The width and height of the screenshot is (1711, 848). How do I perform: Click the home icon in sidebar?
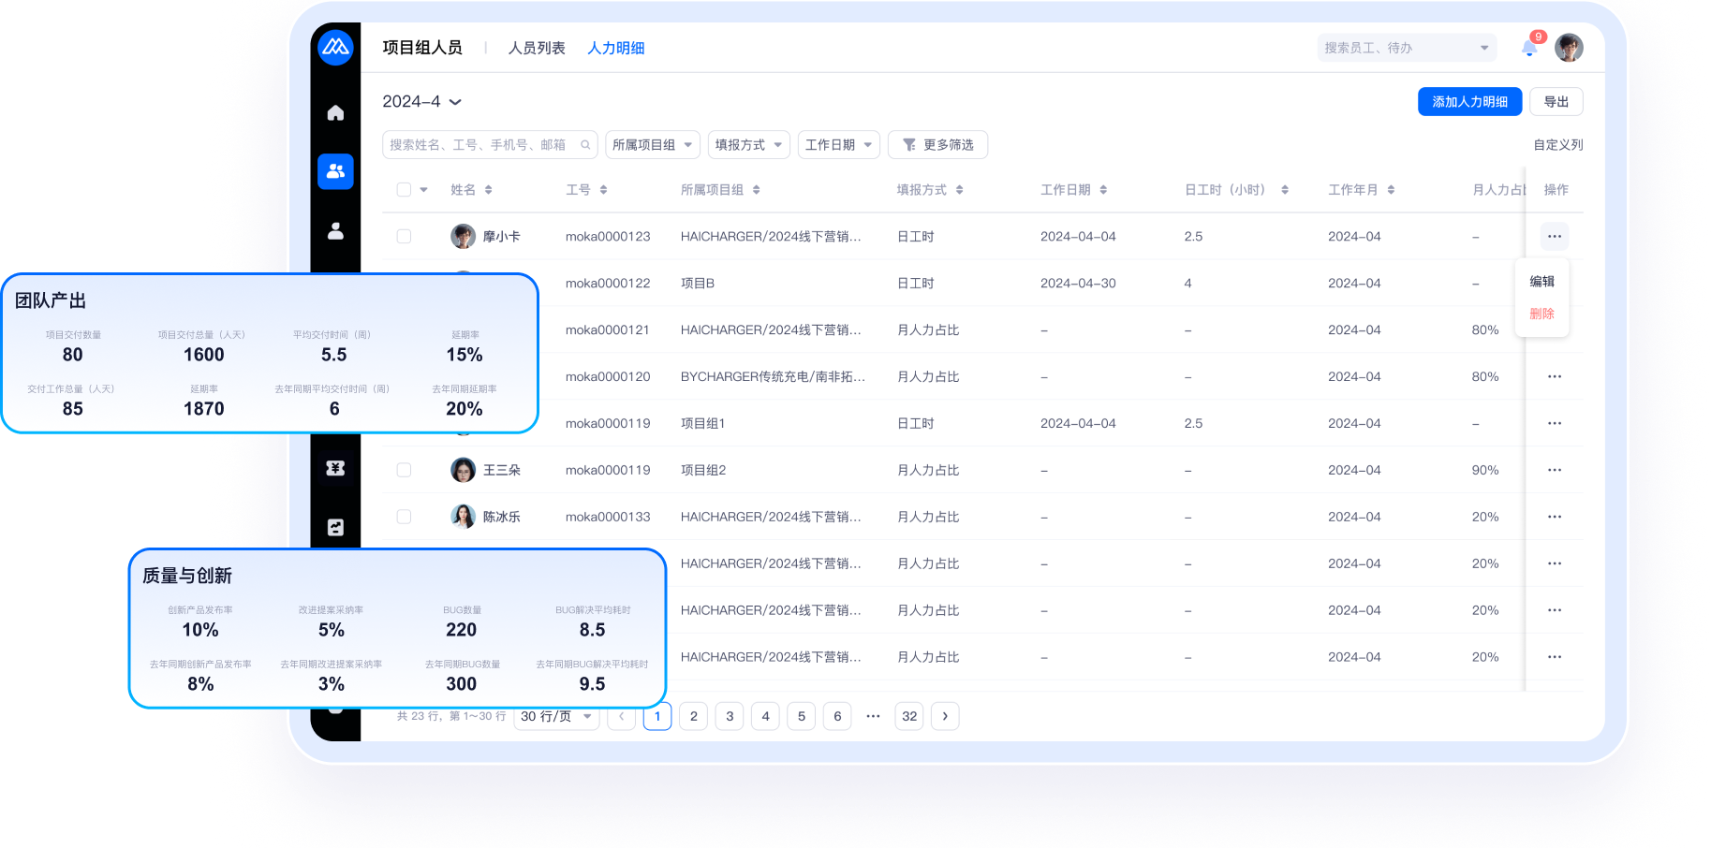[x=335, y=113]
